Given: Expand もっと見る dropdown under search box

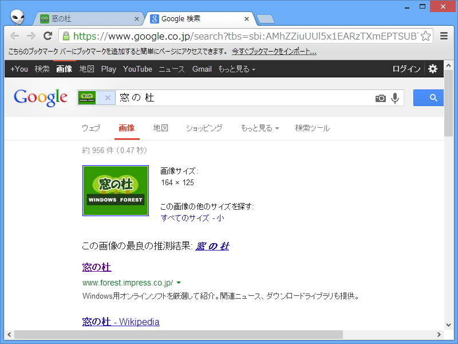Looking at the screenshot, I should pos(260,128).
